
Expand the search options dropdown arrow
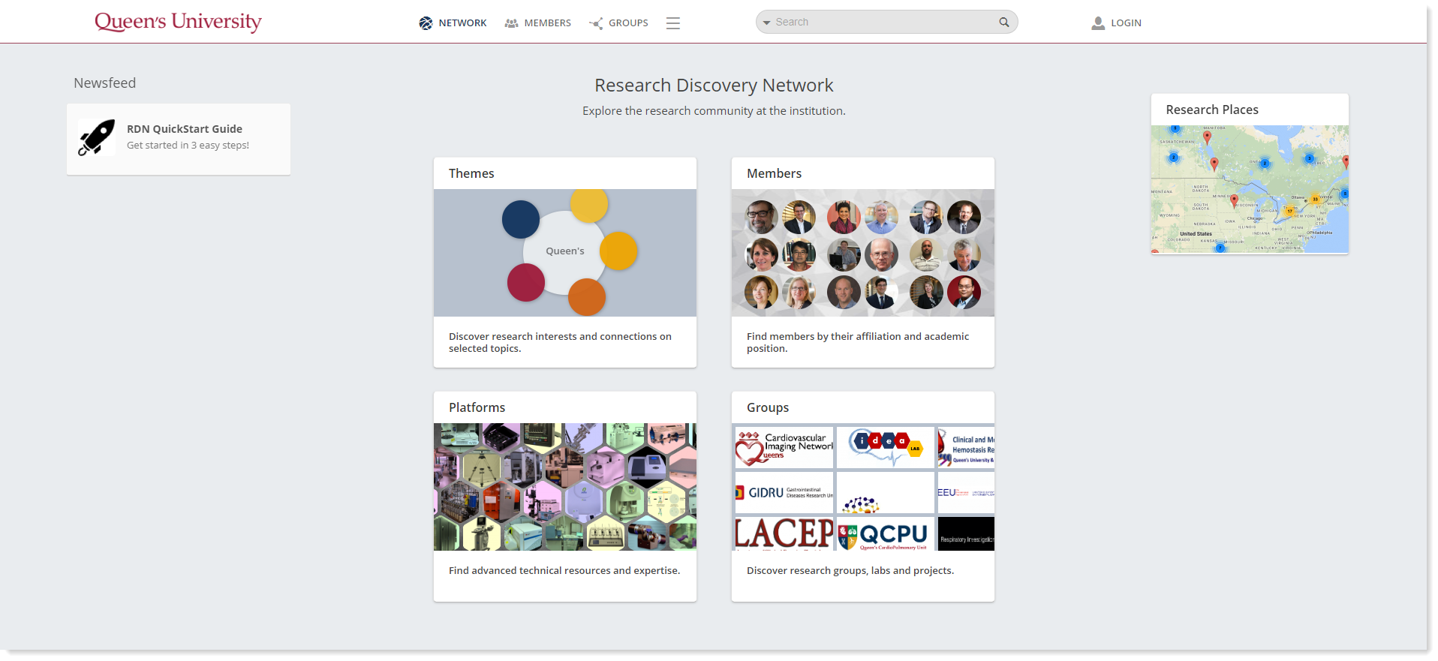coord(766,23)
